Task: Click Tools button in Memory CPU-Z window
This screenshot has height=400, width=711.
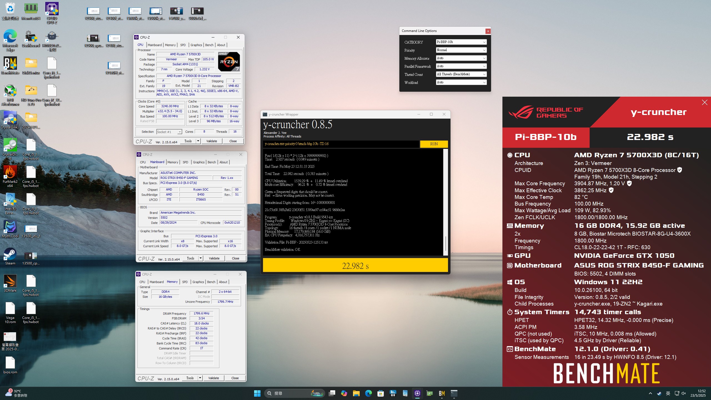Action: pyautogui.click(x=190, y=378)
